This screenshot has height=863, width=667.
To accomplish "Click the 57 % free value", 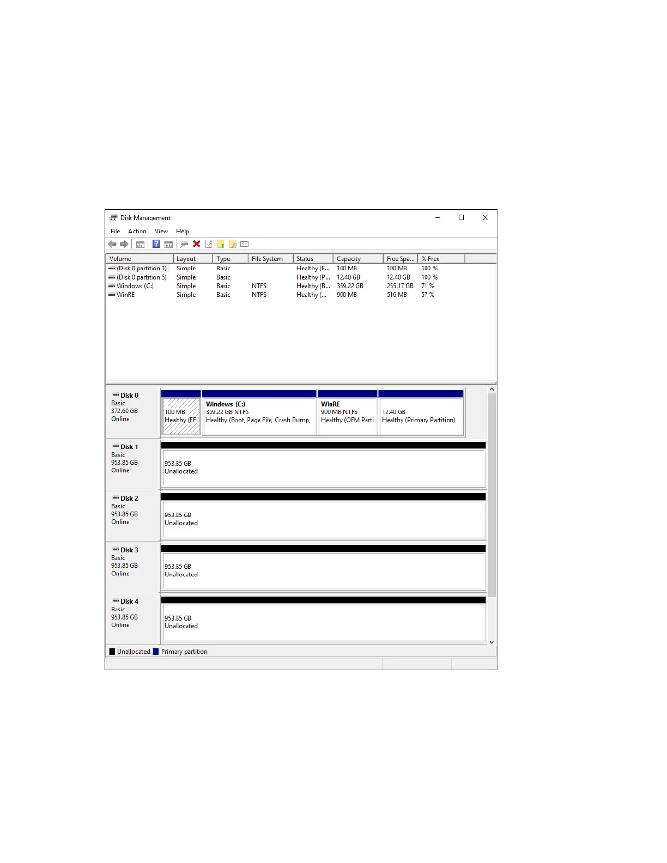I will pos(428,295).
